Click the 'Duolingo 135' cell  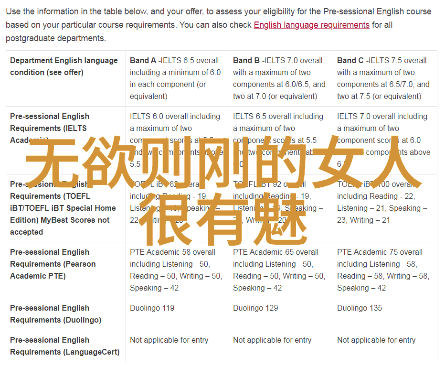[385, 314]
